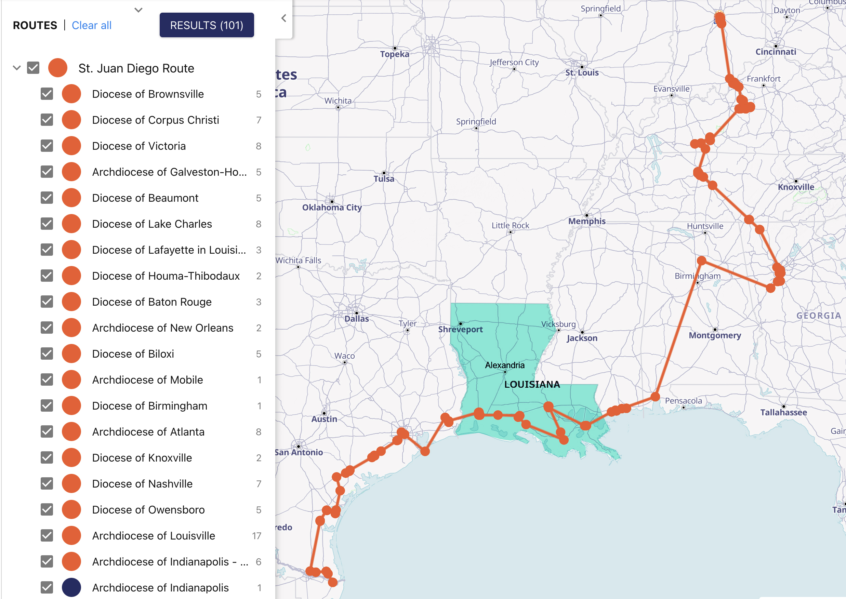Uncheck the St. Juan Diego Route checkbox

(x=33, y=68)
